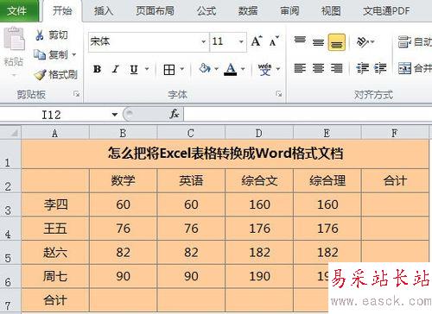Open the 文电通PDF tab
The height and width of the screenshot is (314, 432).
point(386,11)
